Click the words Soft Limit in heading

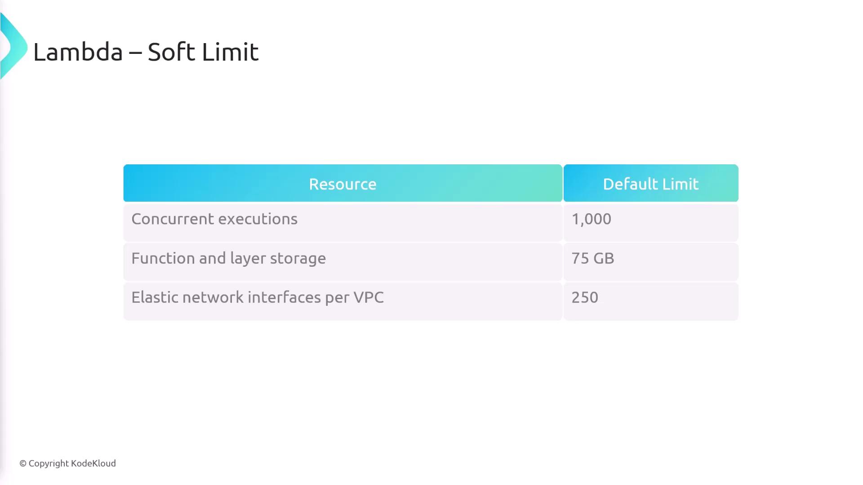(203, 52)
